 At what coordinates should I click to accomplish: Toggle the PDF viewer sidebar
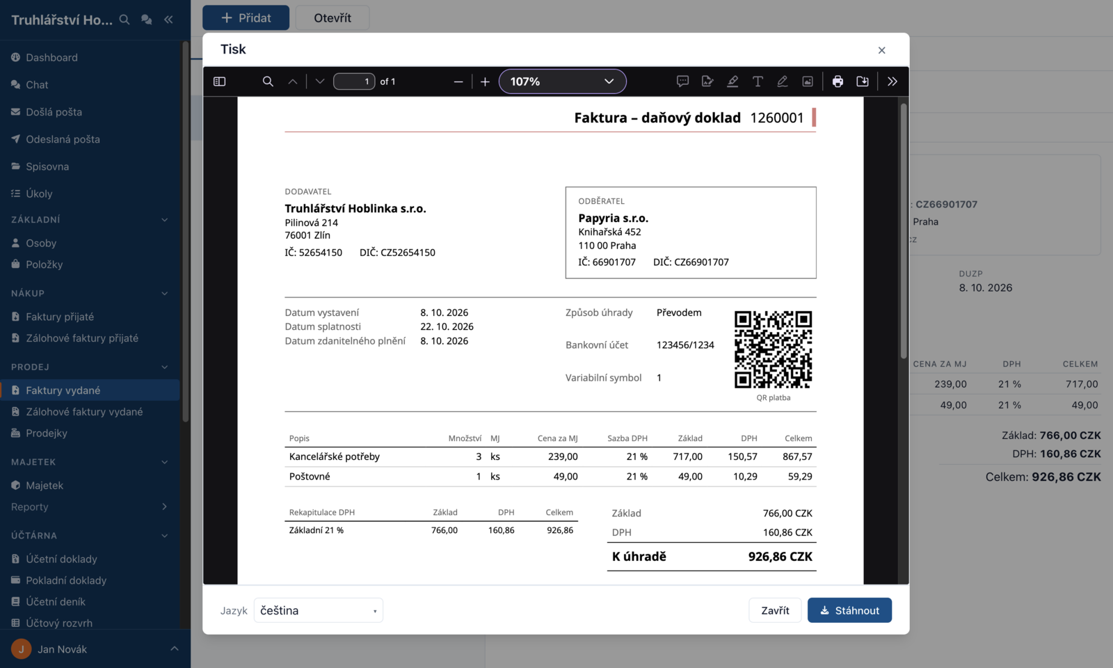[x=220, y=81]
